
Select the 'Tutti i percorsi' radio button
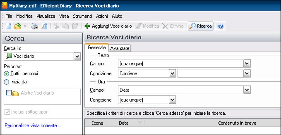pos(7,74)
